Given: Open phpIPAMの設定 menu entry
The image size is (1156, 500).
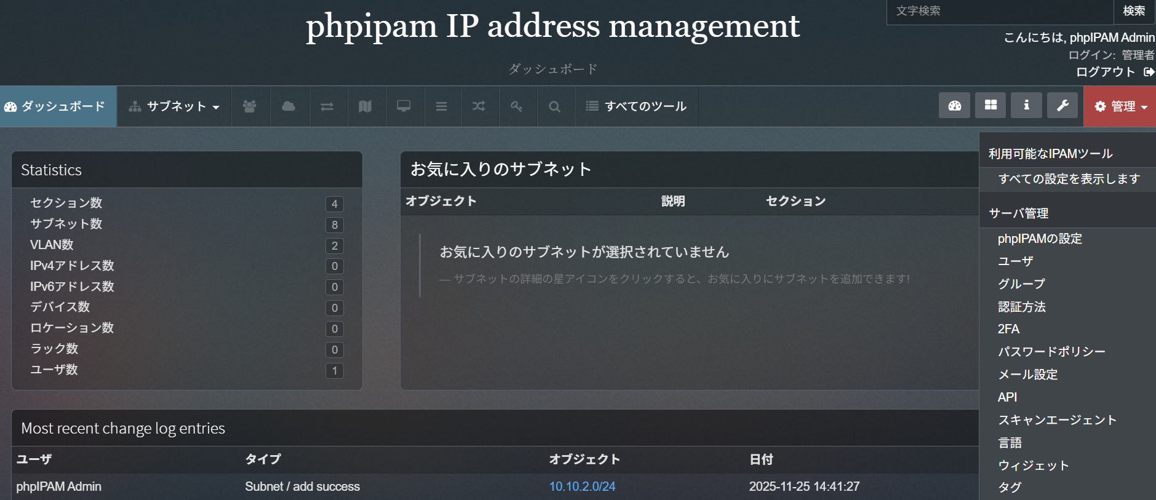Looking at the screenshot, I should click(x=1040, y=239).
